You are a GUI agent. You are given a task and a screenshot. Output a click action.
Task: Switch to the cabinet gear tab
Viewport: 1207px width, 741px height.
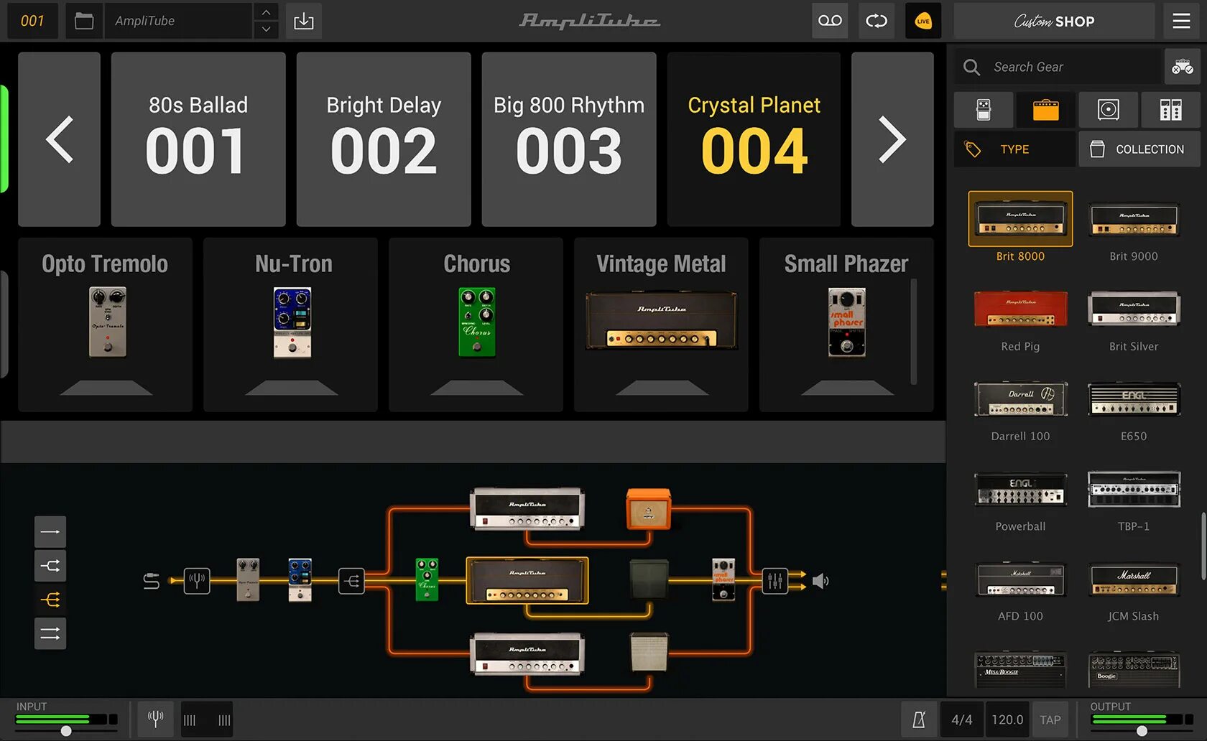pos(1108,110)
